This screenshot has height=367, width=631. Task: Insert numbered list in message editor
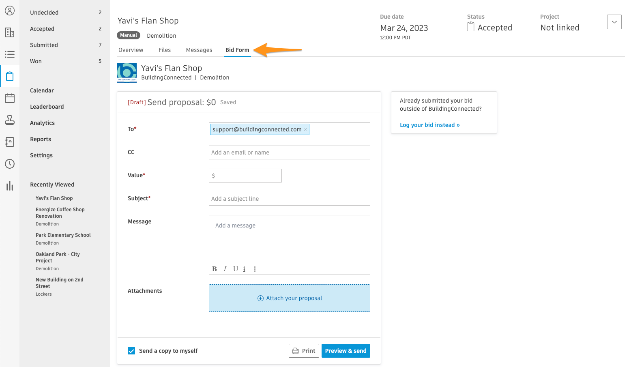(246, 269)
